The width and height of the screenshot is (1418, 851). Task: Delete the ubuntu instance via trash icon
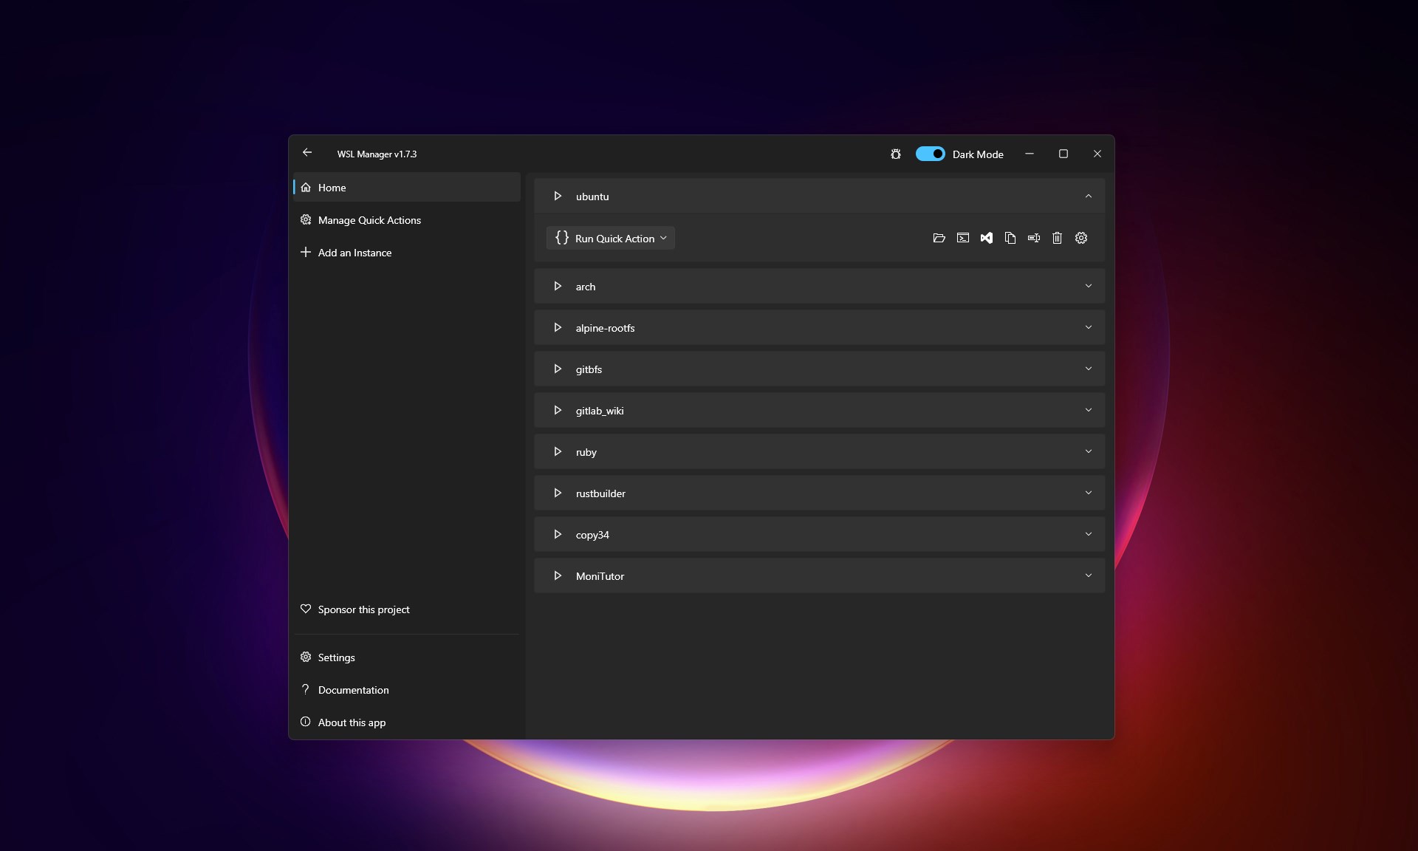(1057, 238)
